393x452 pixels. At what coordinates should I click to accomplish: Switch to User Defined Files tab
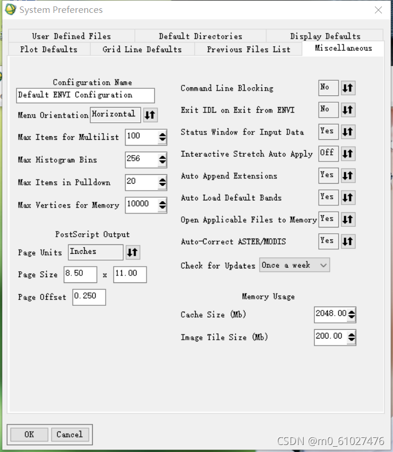[x=71, y=36]
